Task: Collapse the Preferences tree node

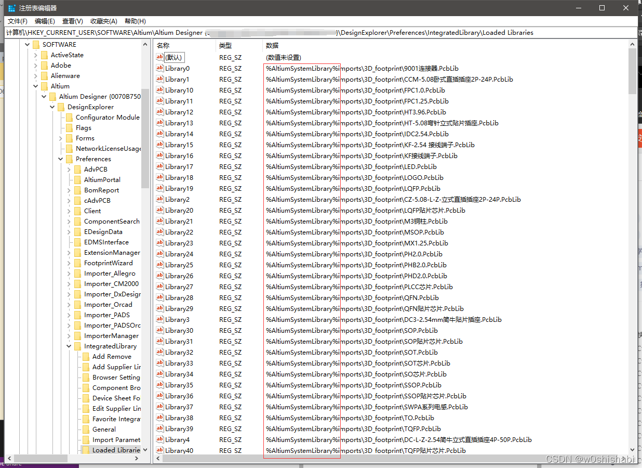Action: pos(61,159)
